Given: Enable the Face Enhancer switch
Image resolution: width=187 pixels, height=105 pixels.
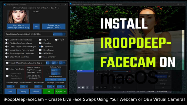Looking at the screenshot, I should click(41, 57).
